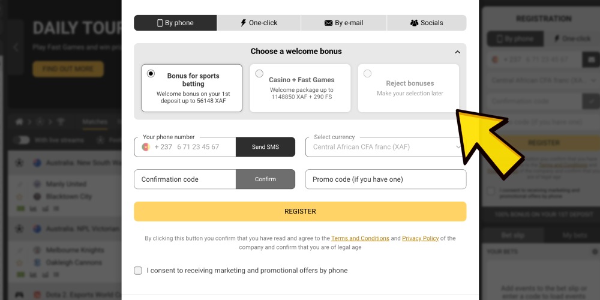Click the home icon in the breadcrumb
Image resolution: width=600 pixels, height=300 pixels.
pyautogui.click(x=19, y=122)
